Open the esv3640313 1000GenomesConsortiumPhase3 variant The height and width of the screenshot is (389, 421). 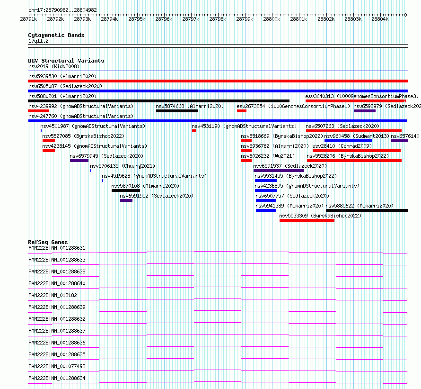point(362,96)
